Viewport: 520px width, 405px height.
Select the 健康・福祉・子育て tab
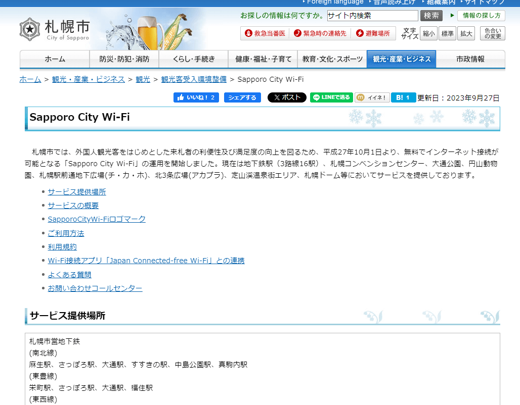click(263, 59)
